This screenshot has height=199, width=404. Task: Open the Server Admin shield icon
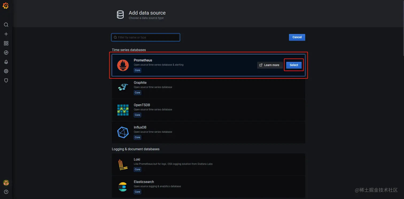tap(6, 80)
